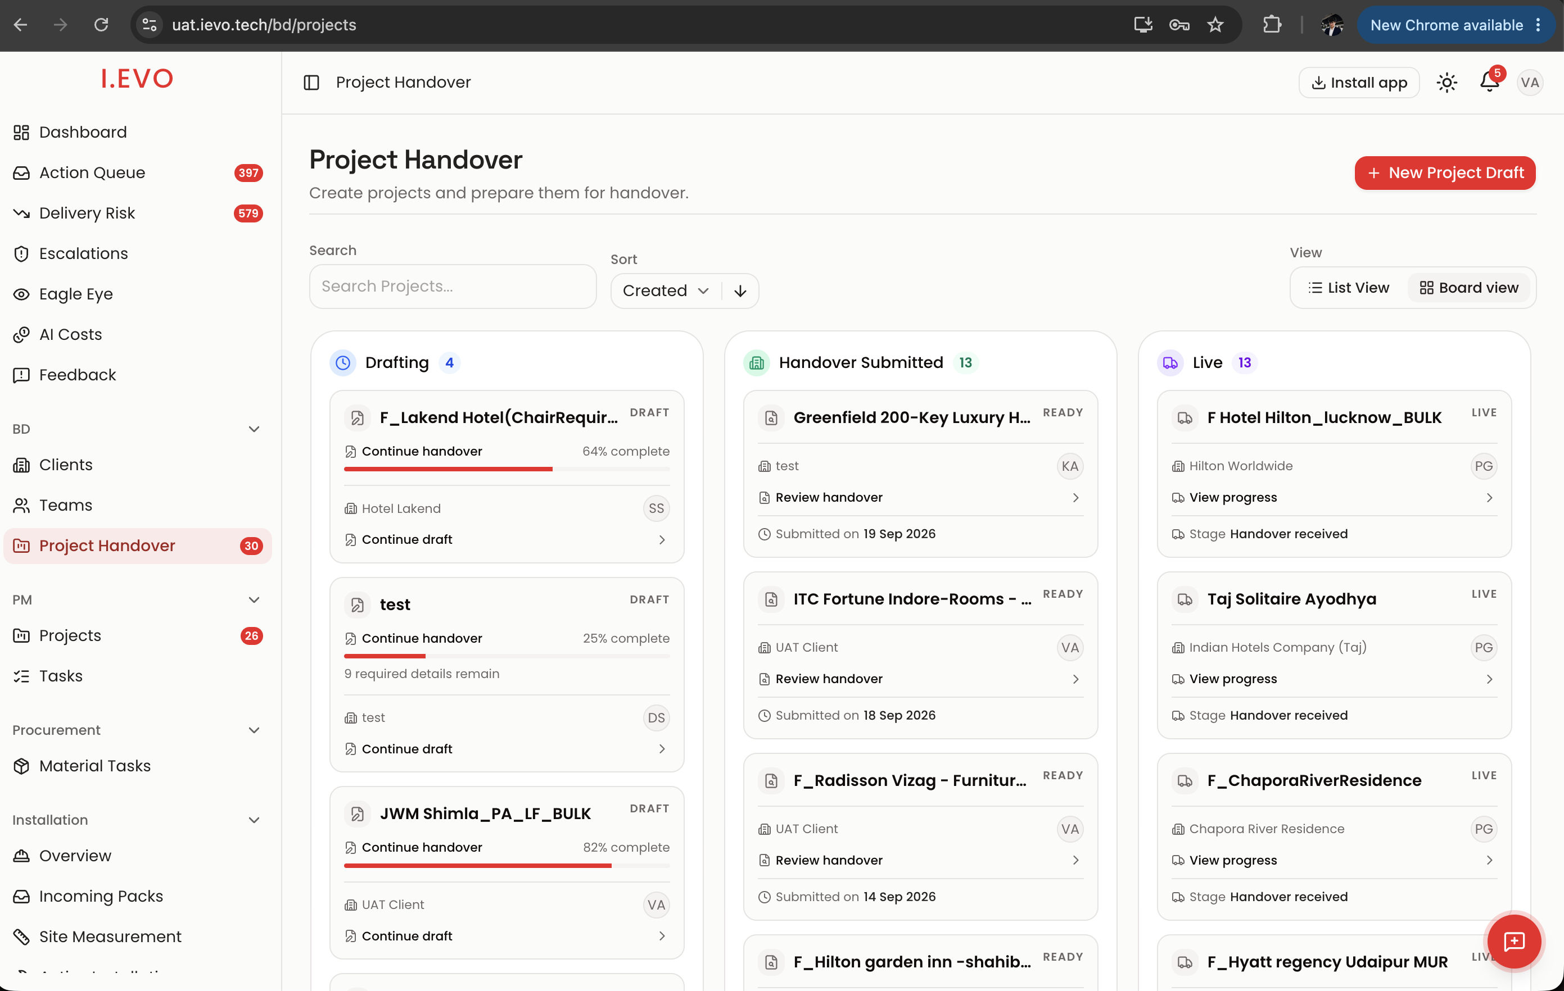Navigate to Eagle Eye
The height and width of the screenshot is (991, 1564).
point(137,294)
